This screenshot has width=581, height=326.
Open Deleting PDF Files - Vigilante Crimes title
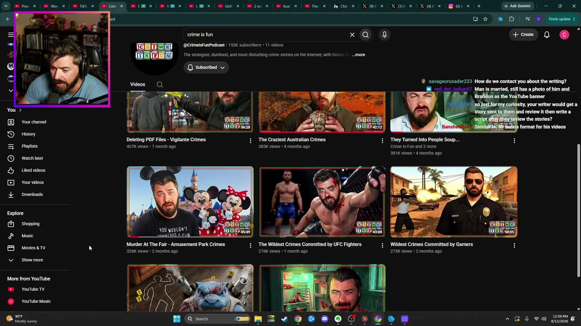tap(166, 139)
